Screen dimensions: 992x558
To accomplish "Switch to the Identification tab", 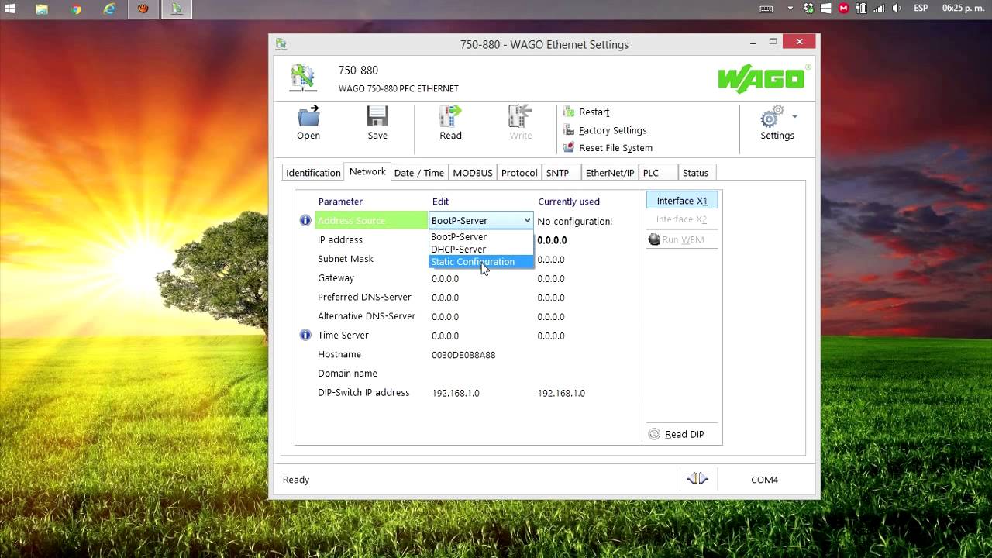I will [313, 173].
